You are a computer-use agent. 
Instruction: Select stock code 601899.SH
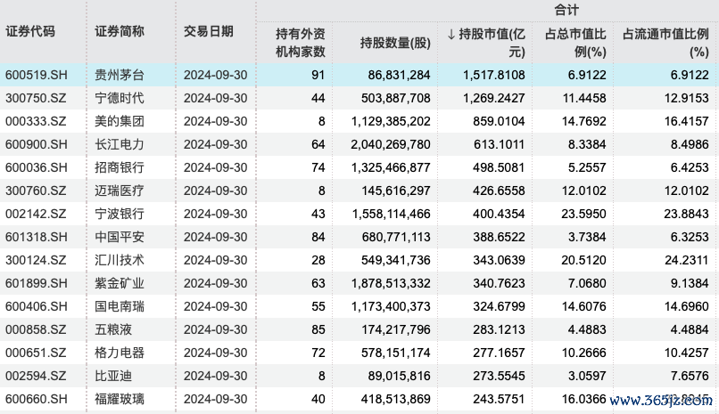click(x=37, y=283)
